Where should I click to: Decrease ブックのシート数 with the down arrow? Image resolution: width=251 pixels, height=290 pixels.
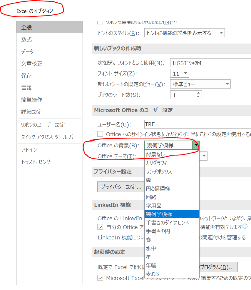[198, 96]
